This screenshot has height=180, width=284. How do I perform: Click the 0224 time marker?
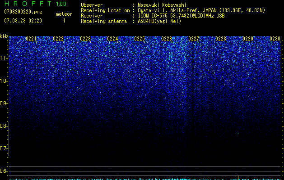click(112, 39)
